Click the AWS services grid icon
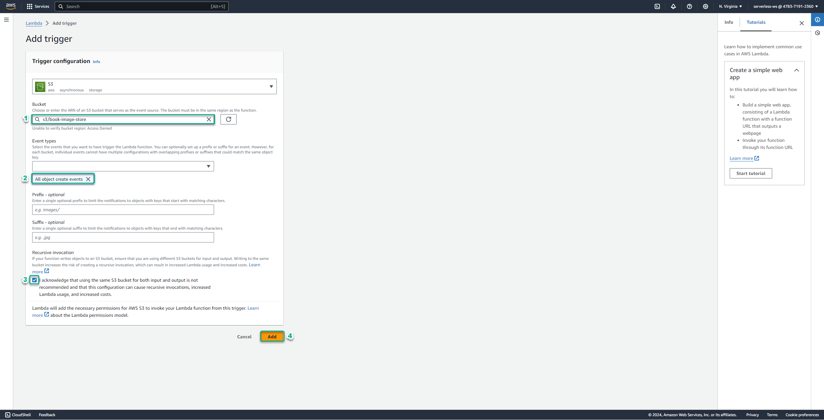The height and width of the screenshot is (420, 824). point(30,6)
